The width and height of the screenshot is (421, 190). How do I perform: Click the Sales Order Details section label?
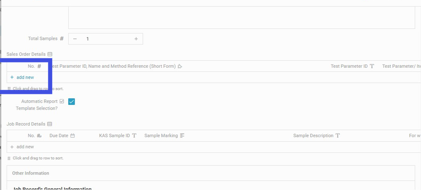(x=26, y=54)
